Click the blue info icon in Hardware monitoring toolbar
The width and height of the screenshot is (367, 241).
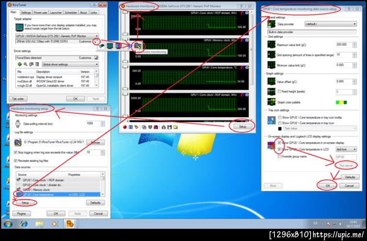tap(131, 127)
